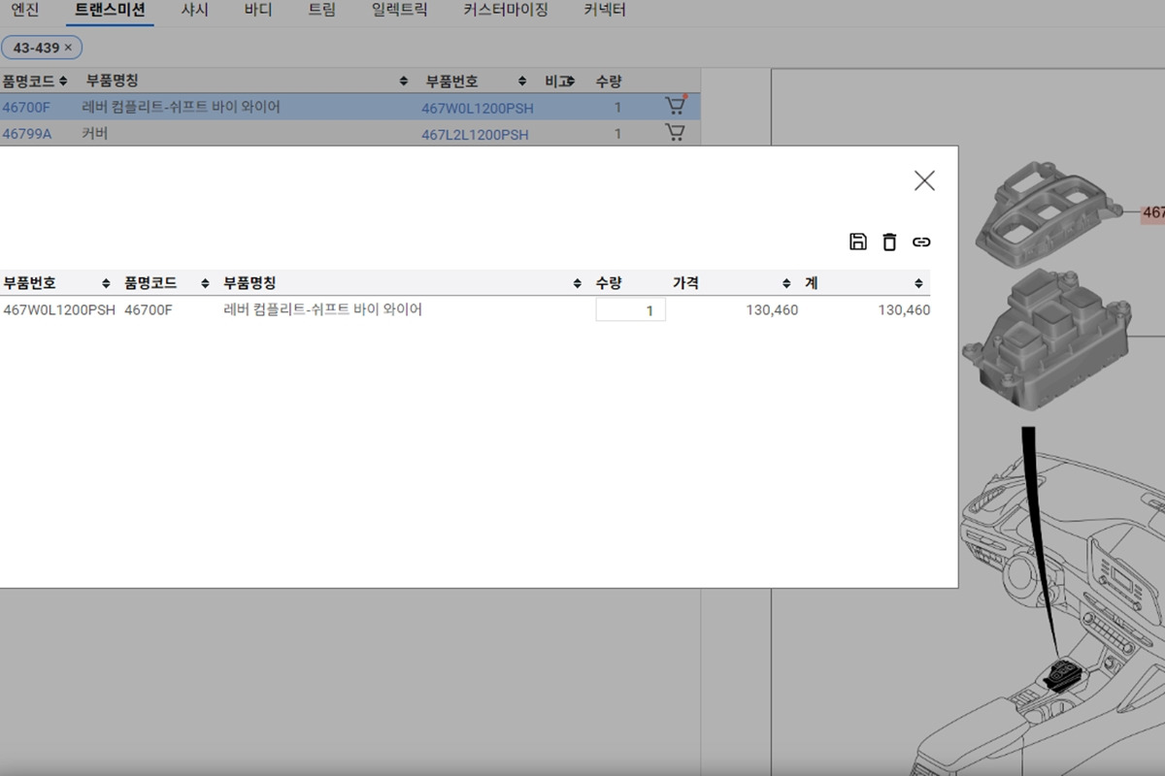Screen dimensions: 1165x776
Task: Add 레버 컴플리트 part to cart
Action: point(675,107)
